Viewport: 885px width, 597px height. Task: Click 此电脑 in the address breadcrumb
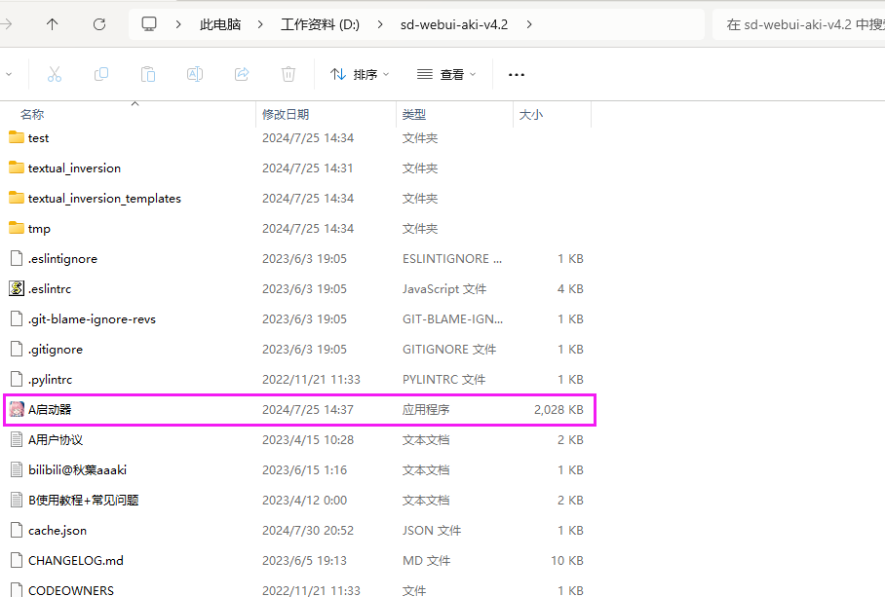[220, 24]
